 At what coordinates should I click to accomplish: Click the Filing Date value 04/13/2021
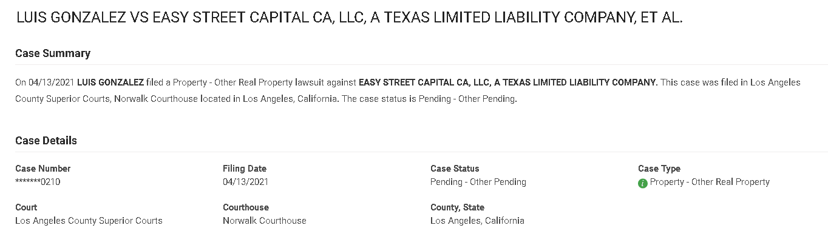[245, 182]
